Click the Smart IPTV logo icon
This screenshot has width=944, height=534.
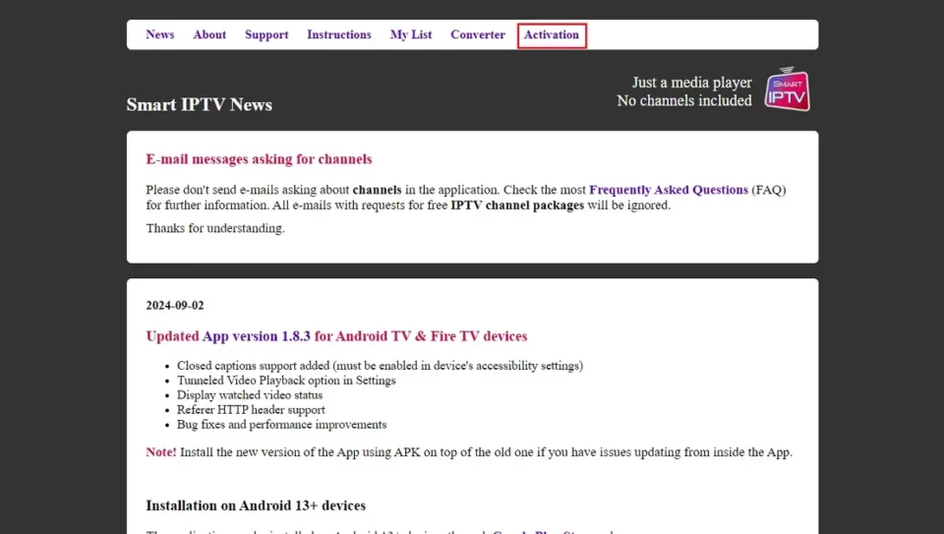787,89
